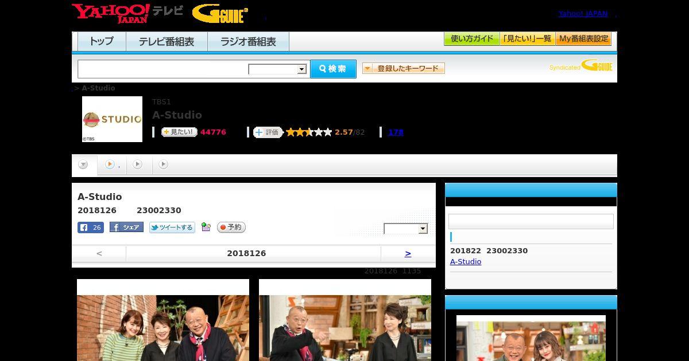The height and width of the screenshot is (361, 689).
Task: Open the Yahoo! JAPAN link
Action: point(583,13)
